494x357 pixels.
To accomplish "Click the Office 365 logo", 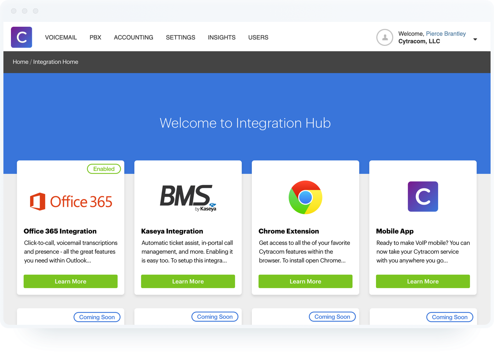I will pos(71,201).
